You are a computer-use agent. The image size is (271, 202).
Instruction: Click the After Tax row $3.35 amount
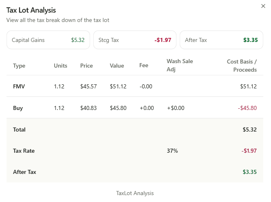[250, 172]
